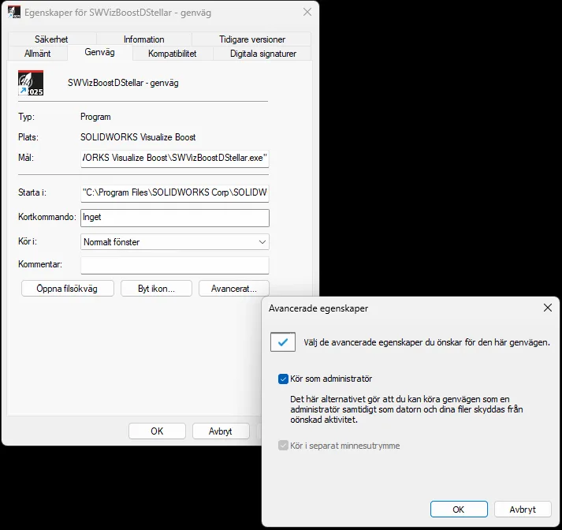Viewport: 562px width, 530px height.
Task: Switch to the Säkerhet tab
Action: pyautogui.click(x=51, y=39)
